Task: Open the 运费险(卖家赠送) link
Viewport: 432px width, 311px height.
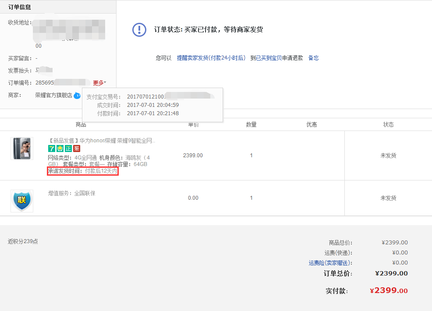Action: pyautogui.click(x=330, y=263)
